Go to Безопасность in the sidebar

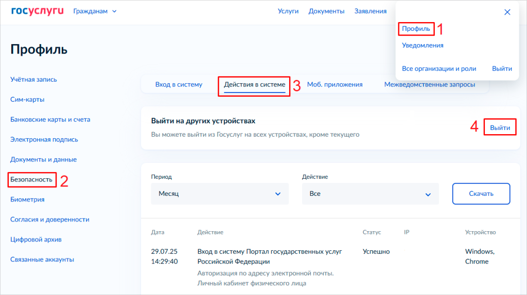[31, 180]
